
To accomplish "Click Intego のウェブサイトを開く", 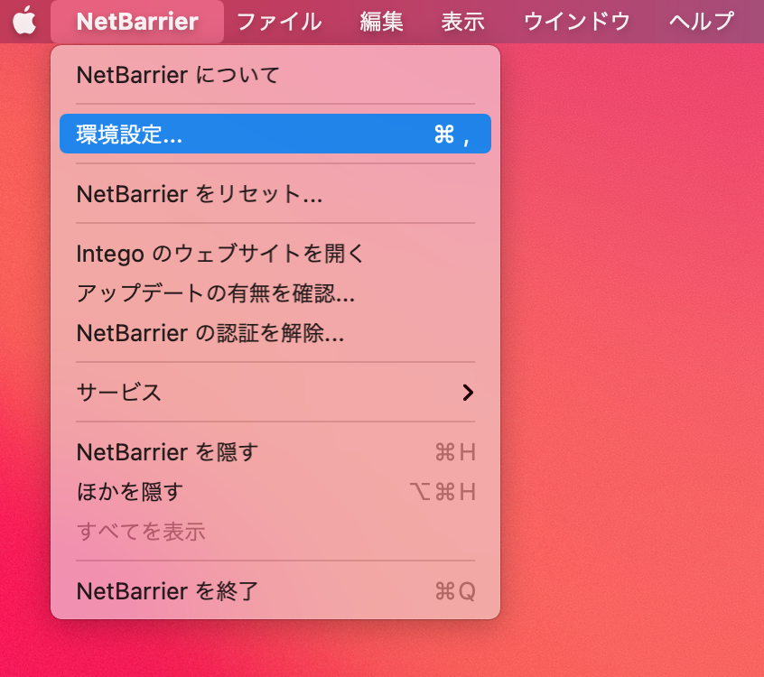I will [x=275, y=254].
